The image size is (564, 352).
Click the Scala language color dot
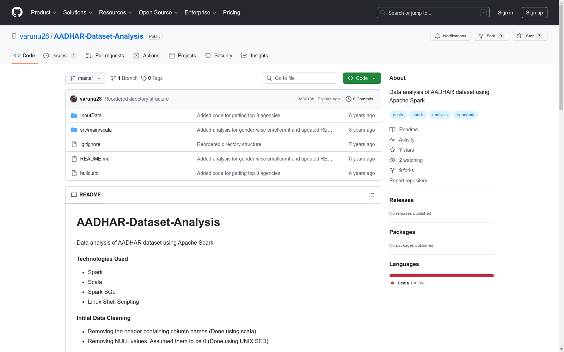[392, 283]
